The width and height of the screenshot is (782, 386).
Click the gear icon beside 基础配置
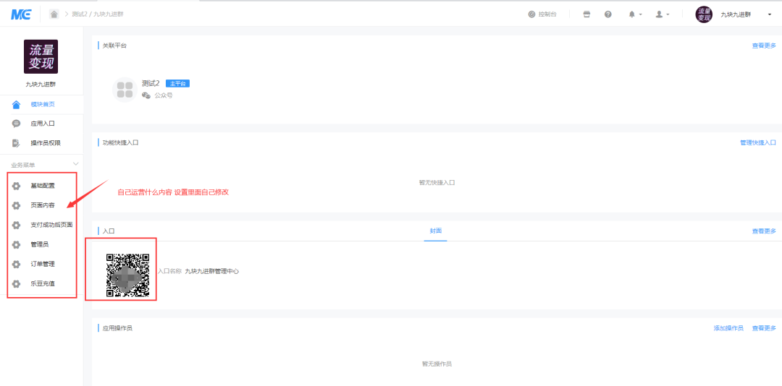[17, 186]
